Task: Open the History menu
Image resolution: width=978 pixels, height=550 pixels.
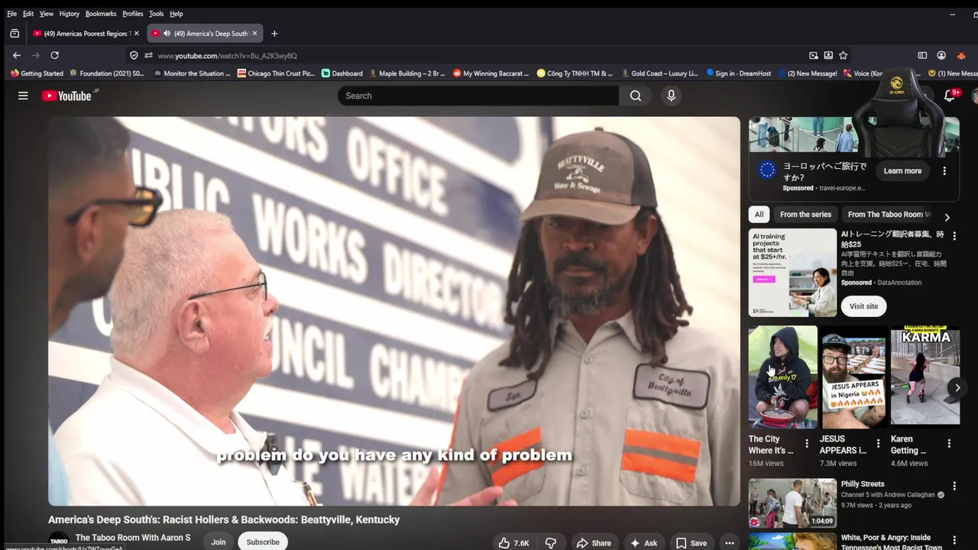Action: click(x=69, y=14)
